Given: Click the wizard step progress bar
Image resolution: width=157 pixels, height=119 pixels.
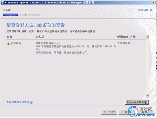Looking at the screenshot, I should (x=22, y=15).
